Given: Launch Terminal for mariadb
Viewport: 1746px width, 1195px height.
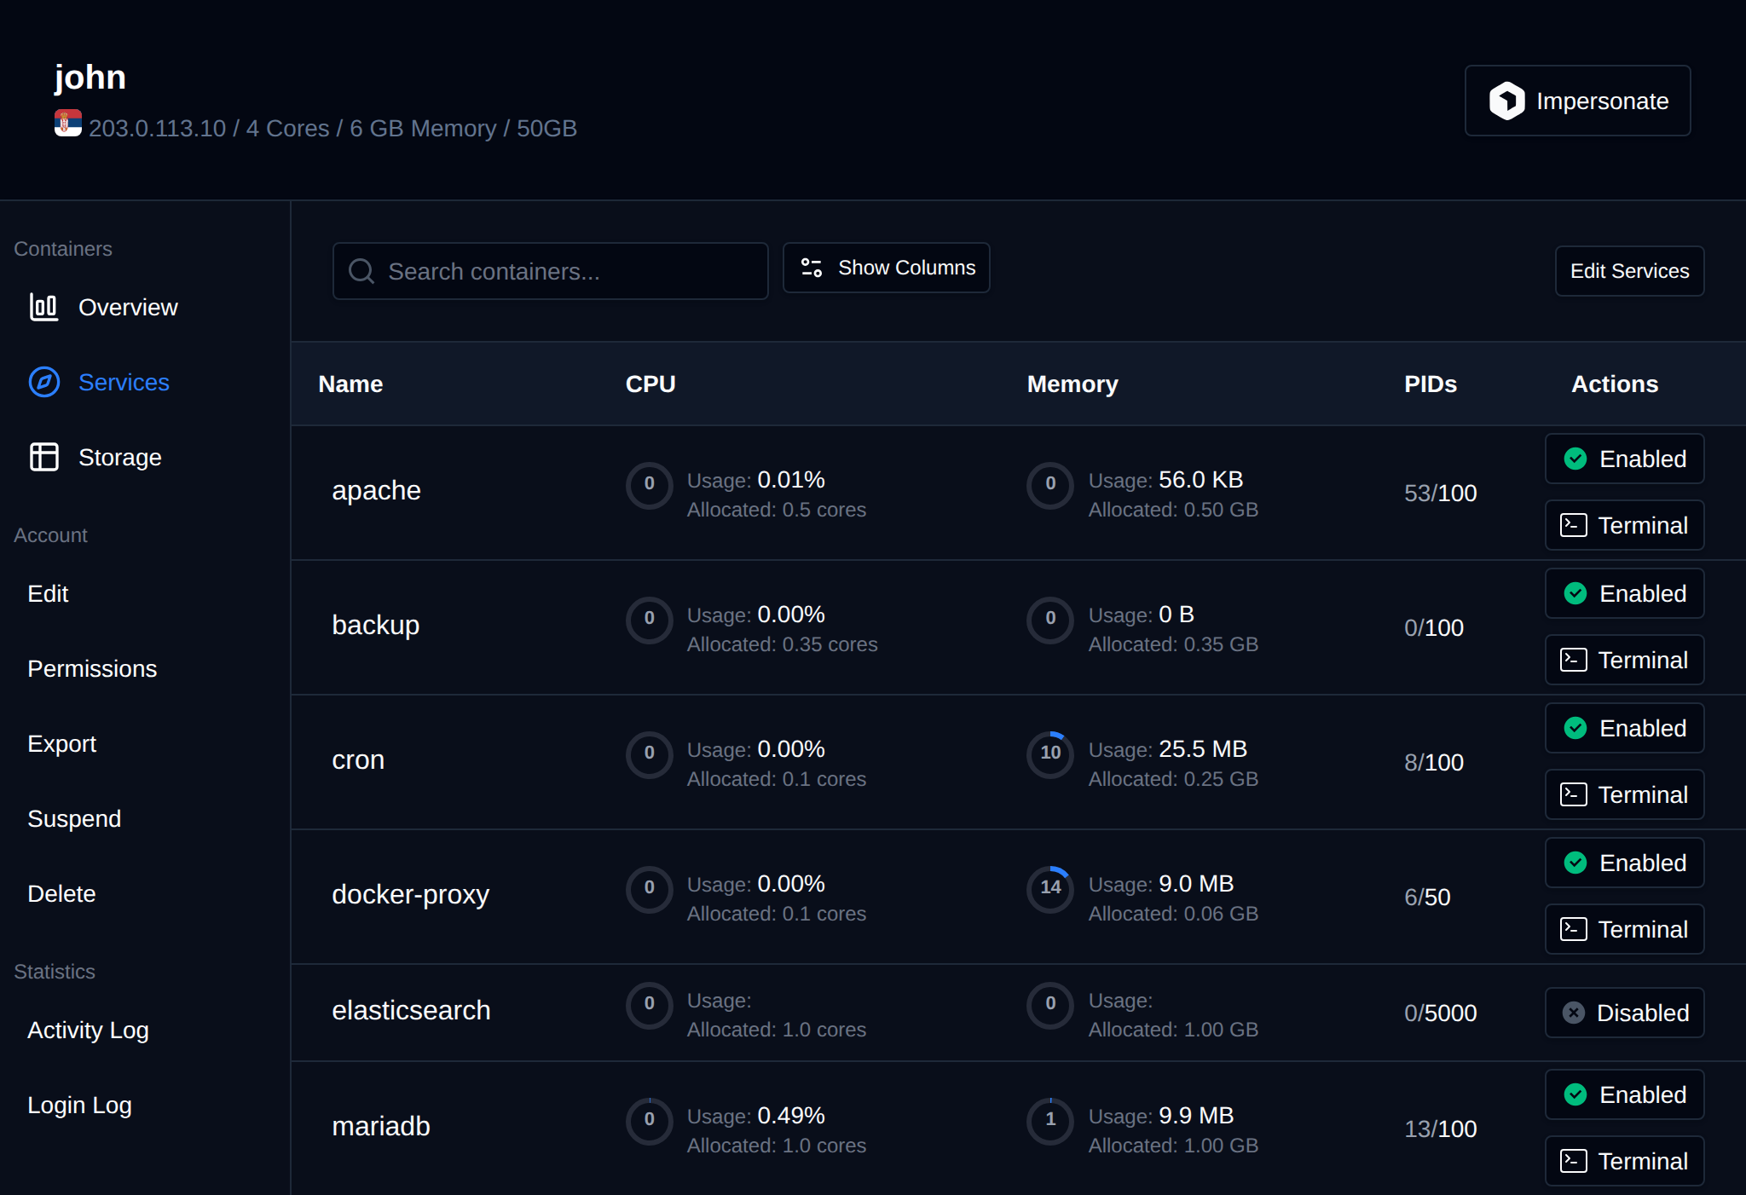Looking at the screenshot, I should [x=1625, y=1161].
